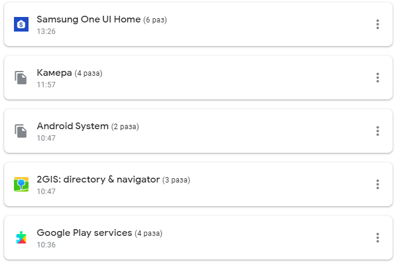Viewport: 412px width, 265px height.
Task: Click the 13:26 timestamp under Samsung One UI Home
Action: pos(46,32)
